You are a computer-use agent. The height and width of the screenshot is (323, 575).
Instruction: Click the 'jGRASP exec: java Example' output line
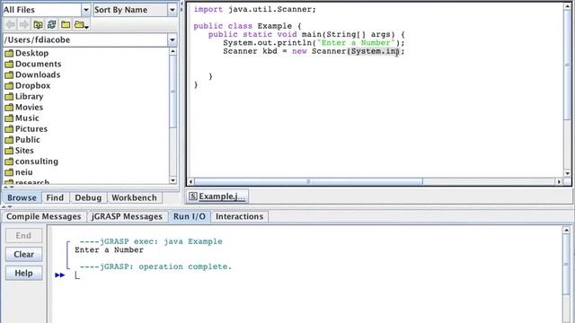click(151, 241)
